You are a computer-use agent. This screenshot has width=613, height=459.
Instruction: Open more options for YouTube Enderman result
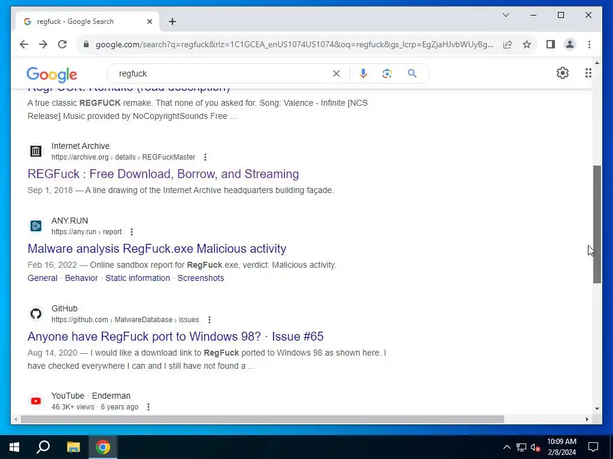(x=148, y=407)
